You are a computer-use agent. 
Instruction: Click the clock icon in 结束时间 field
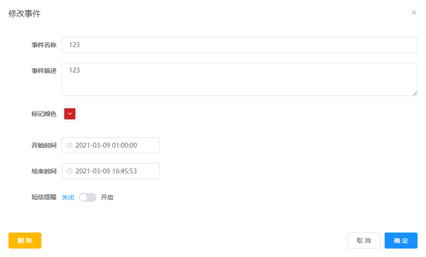pyautogui.click(x=70, y=171)
